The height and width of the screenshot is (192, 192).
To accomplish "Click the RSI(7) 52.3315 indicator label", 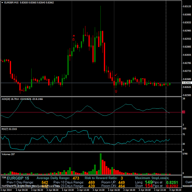I will tap(9, 129).
